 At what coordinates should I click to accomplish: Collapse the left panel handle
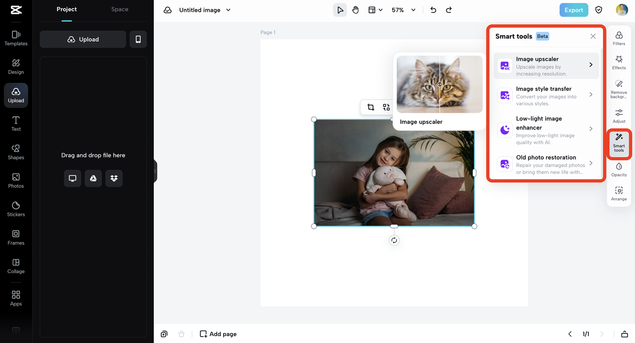[155, 171]
